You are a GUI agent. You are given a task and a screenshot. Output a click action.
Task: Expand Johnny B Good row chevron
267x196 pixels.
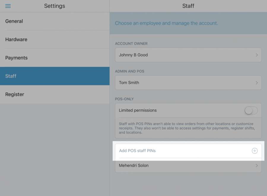click(257, 55)
